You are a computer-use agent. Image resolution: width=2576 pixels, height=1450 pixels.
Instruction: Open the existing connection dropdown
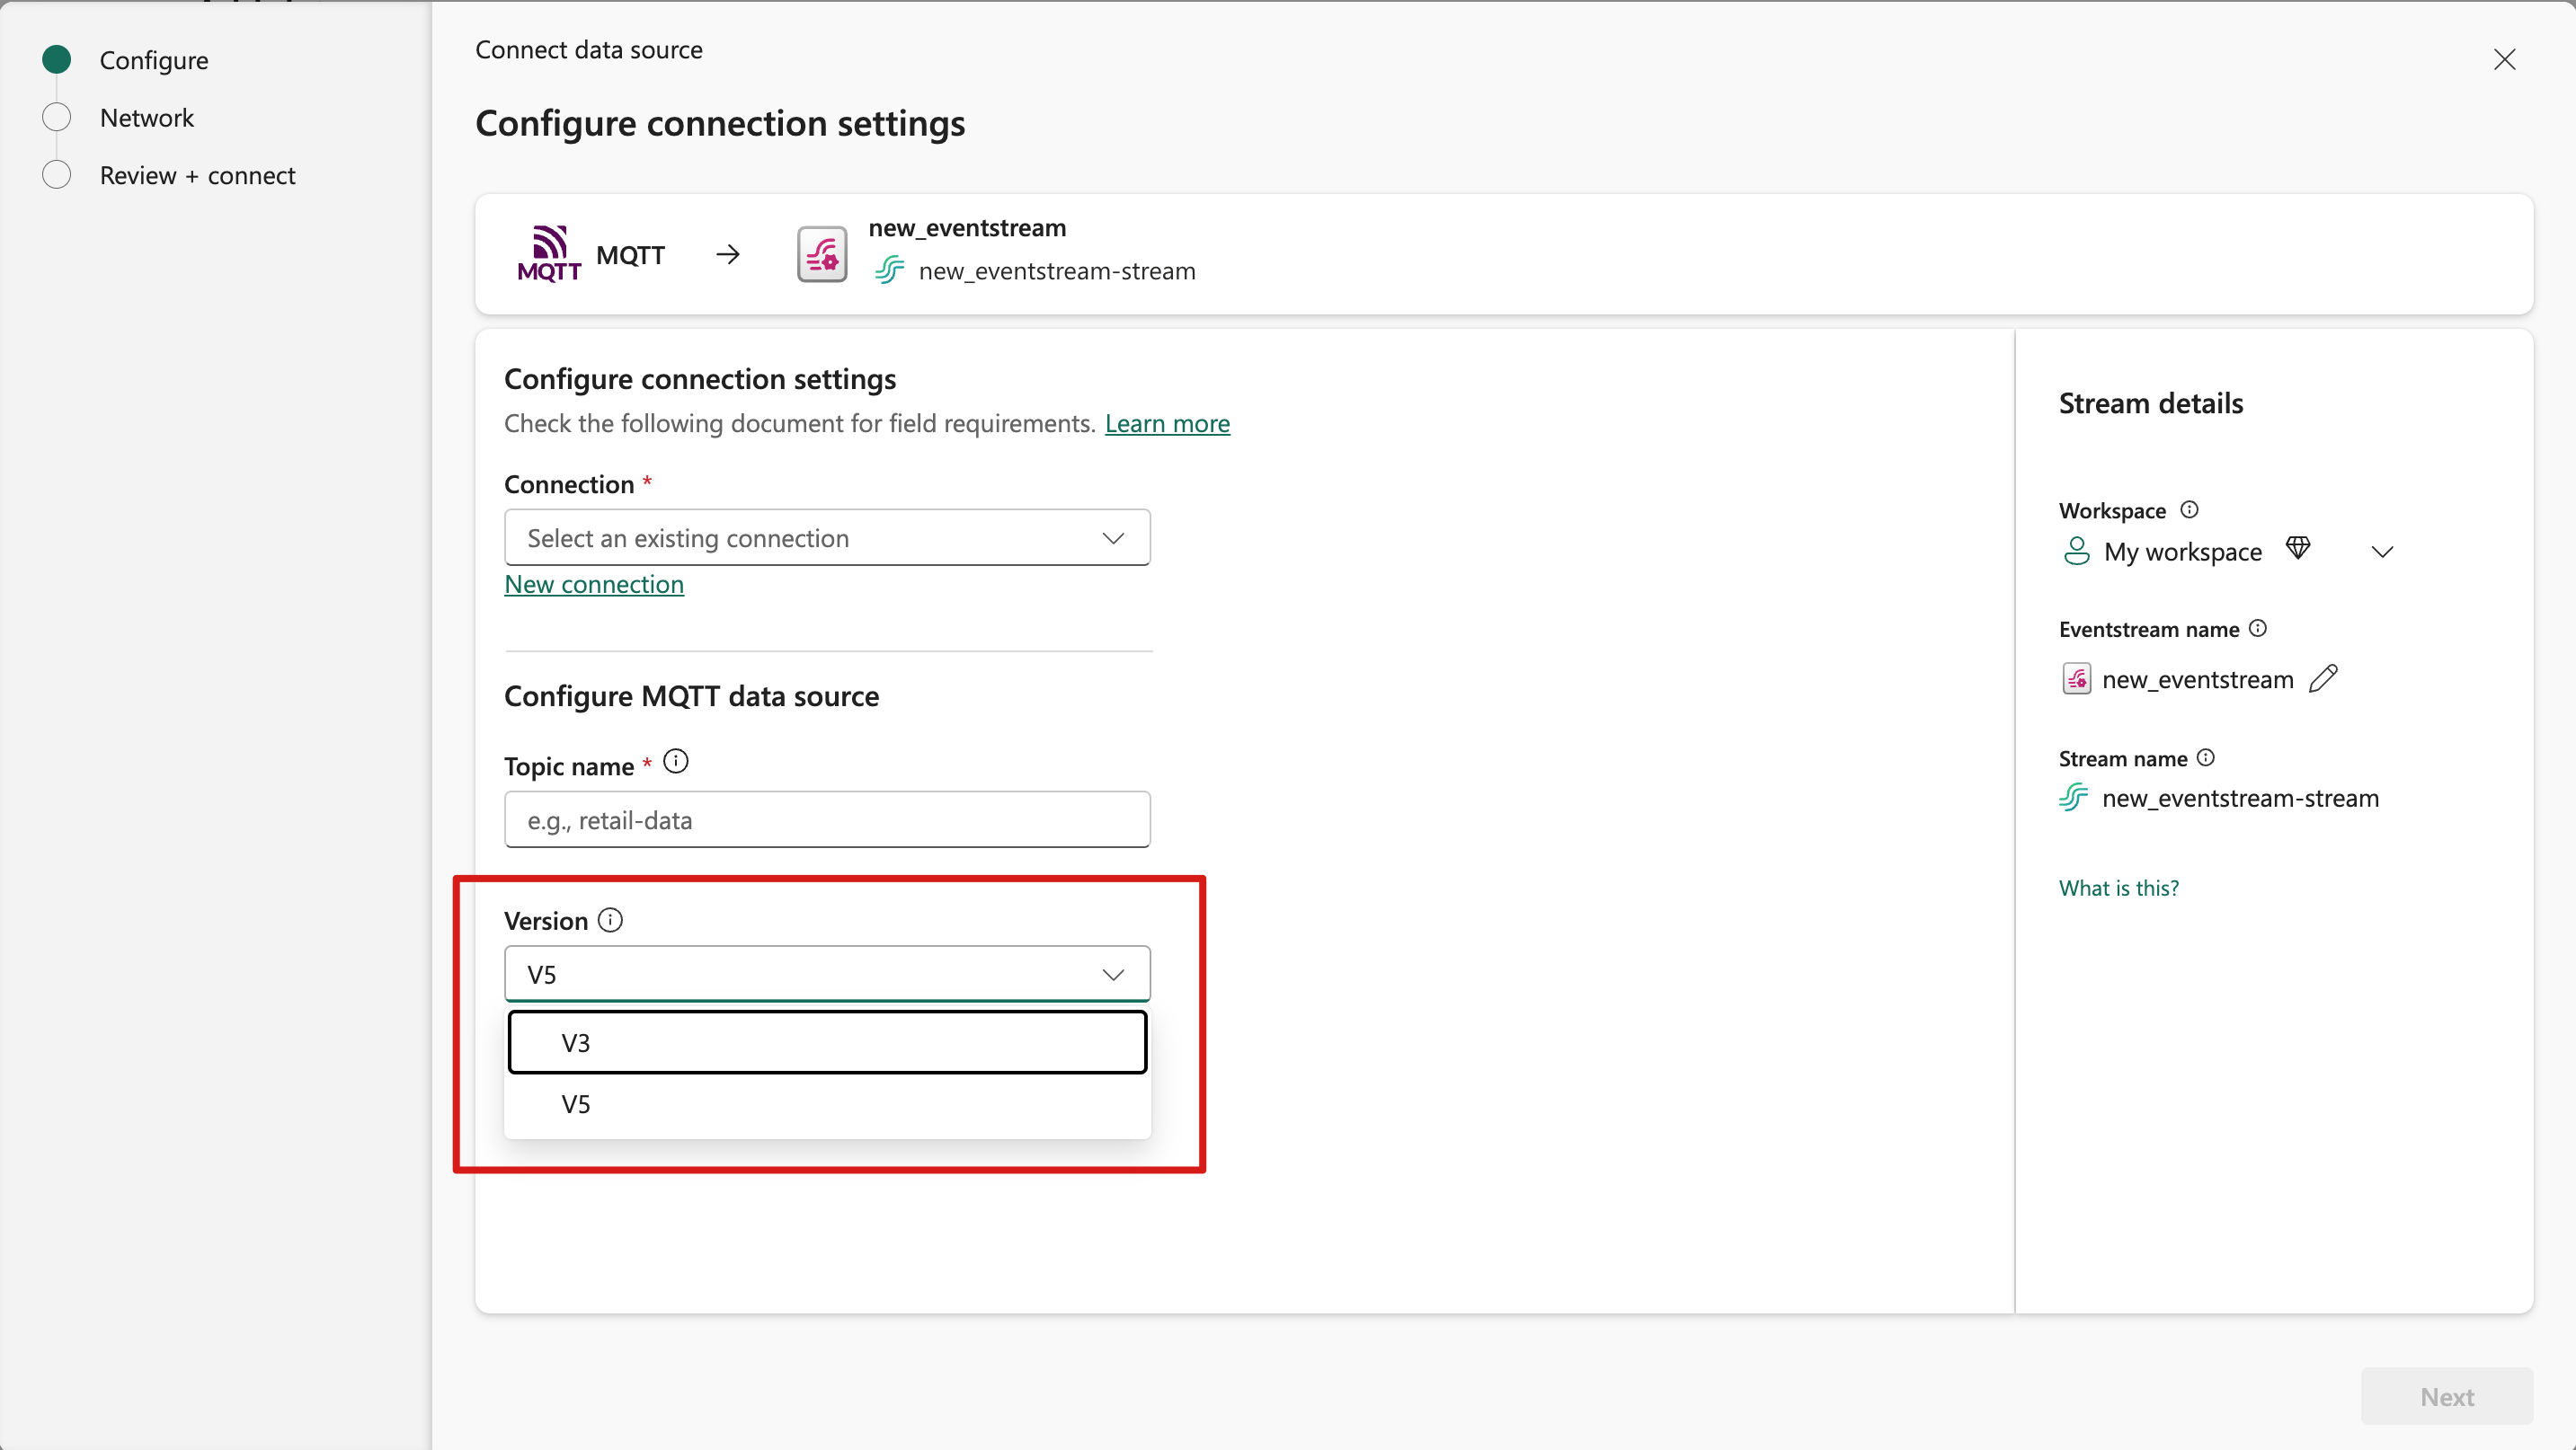tap(826, 537)
